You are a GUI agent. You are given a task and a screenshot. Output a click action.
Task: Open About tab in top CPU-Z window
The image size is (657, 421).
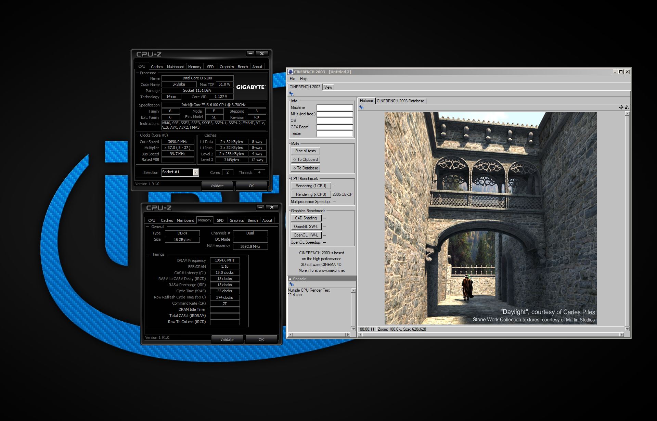(257, 67)
